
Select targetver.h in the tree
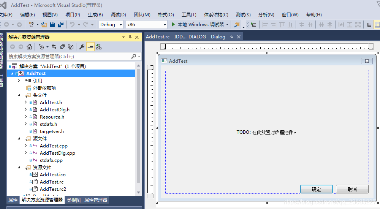pos(52,131)
